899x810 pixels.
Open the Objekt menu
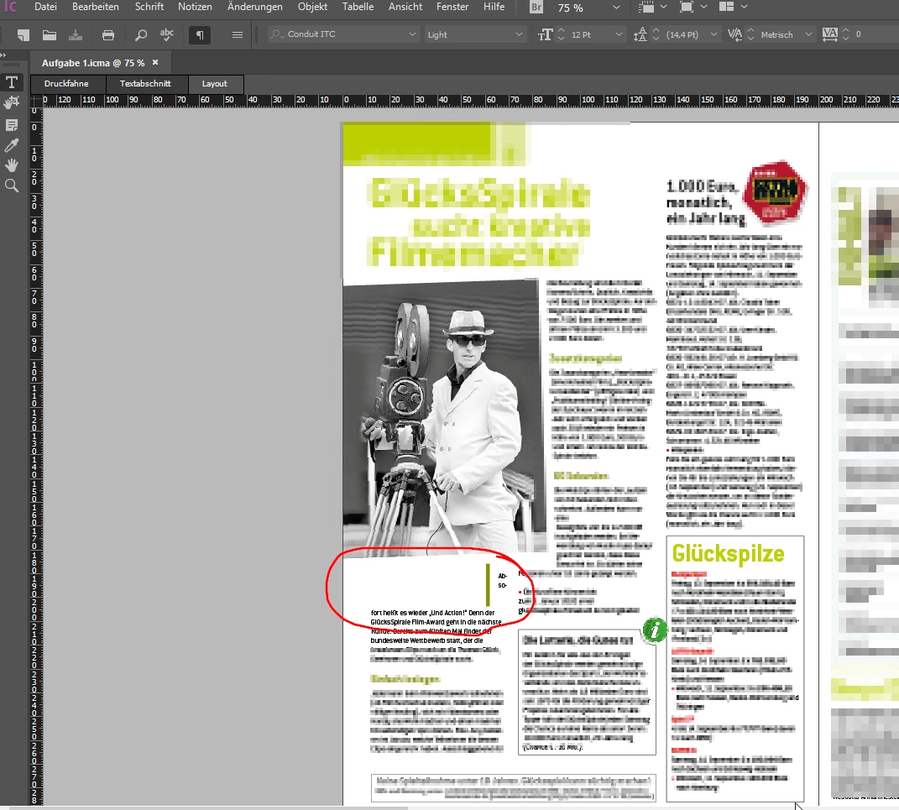tap(312, 7)
